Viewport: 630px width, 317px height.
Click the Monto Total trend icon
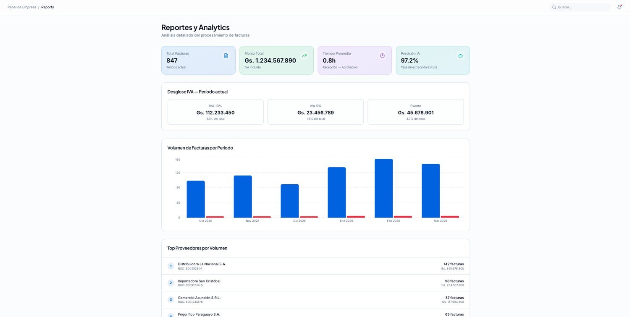[304, 55]
